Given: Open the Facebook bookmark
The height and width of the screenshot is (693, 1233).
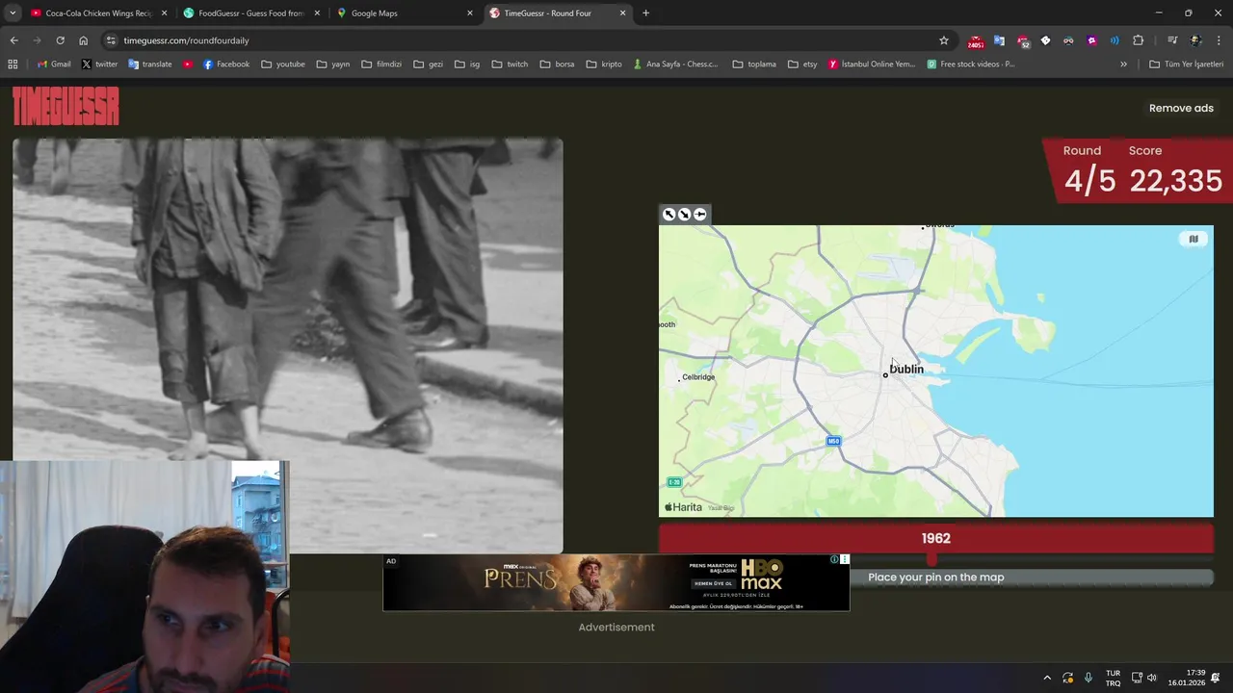Looking at the screenshot, I should pos(226,64).
